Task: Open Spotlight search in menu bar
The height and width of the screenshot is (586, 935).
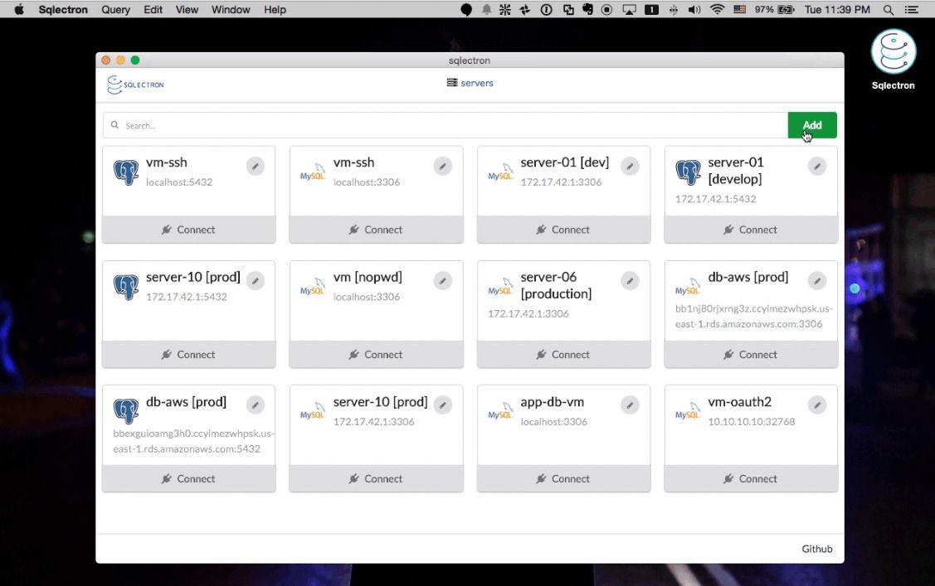Action: pos(888,9)
